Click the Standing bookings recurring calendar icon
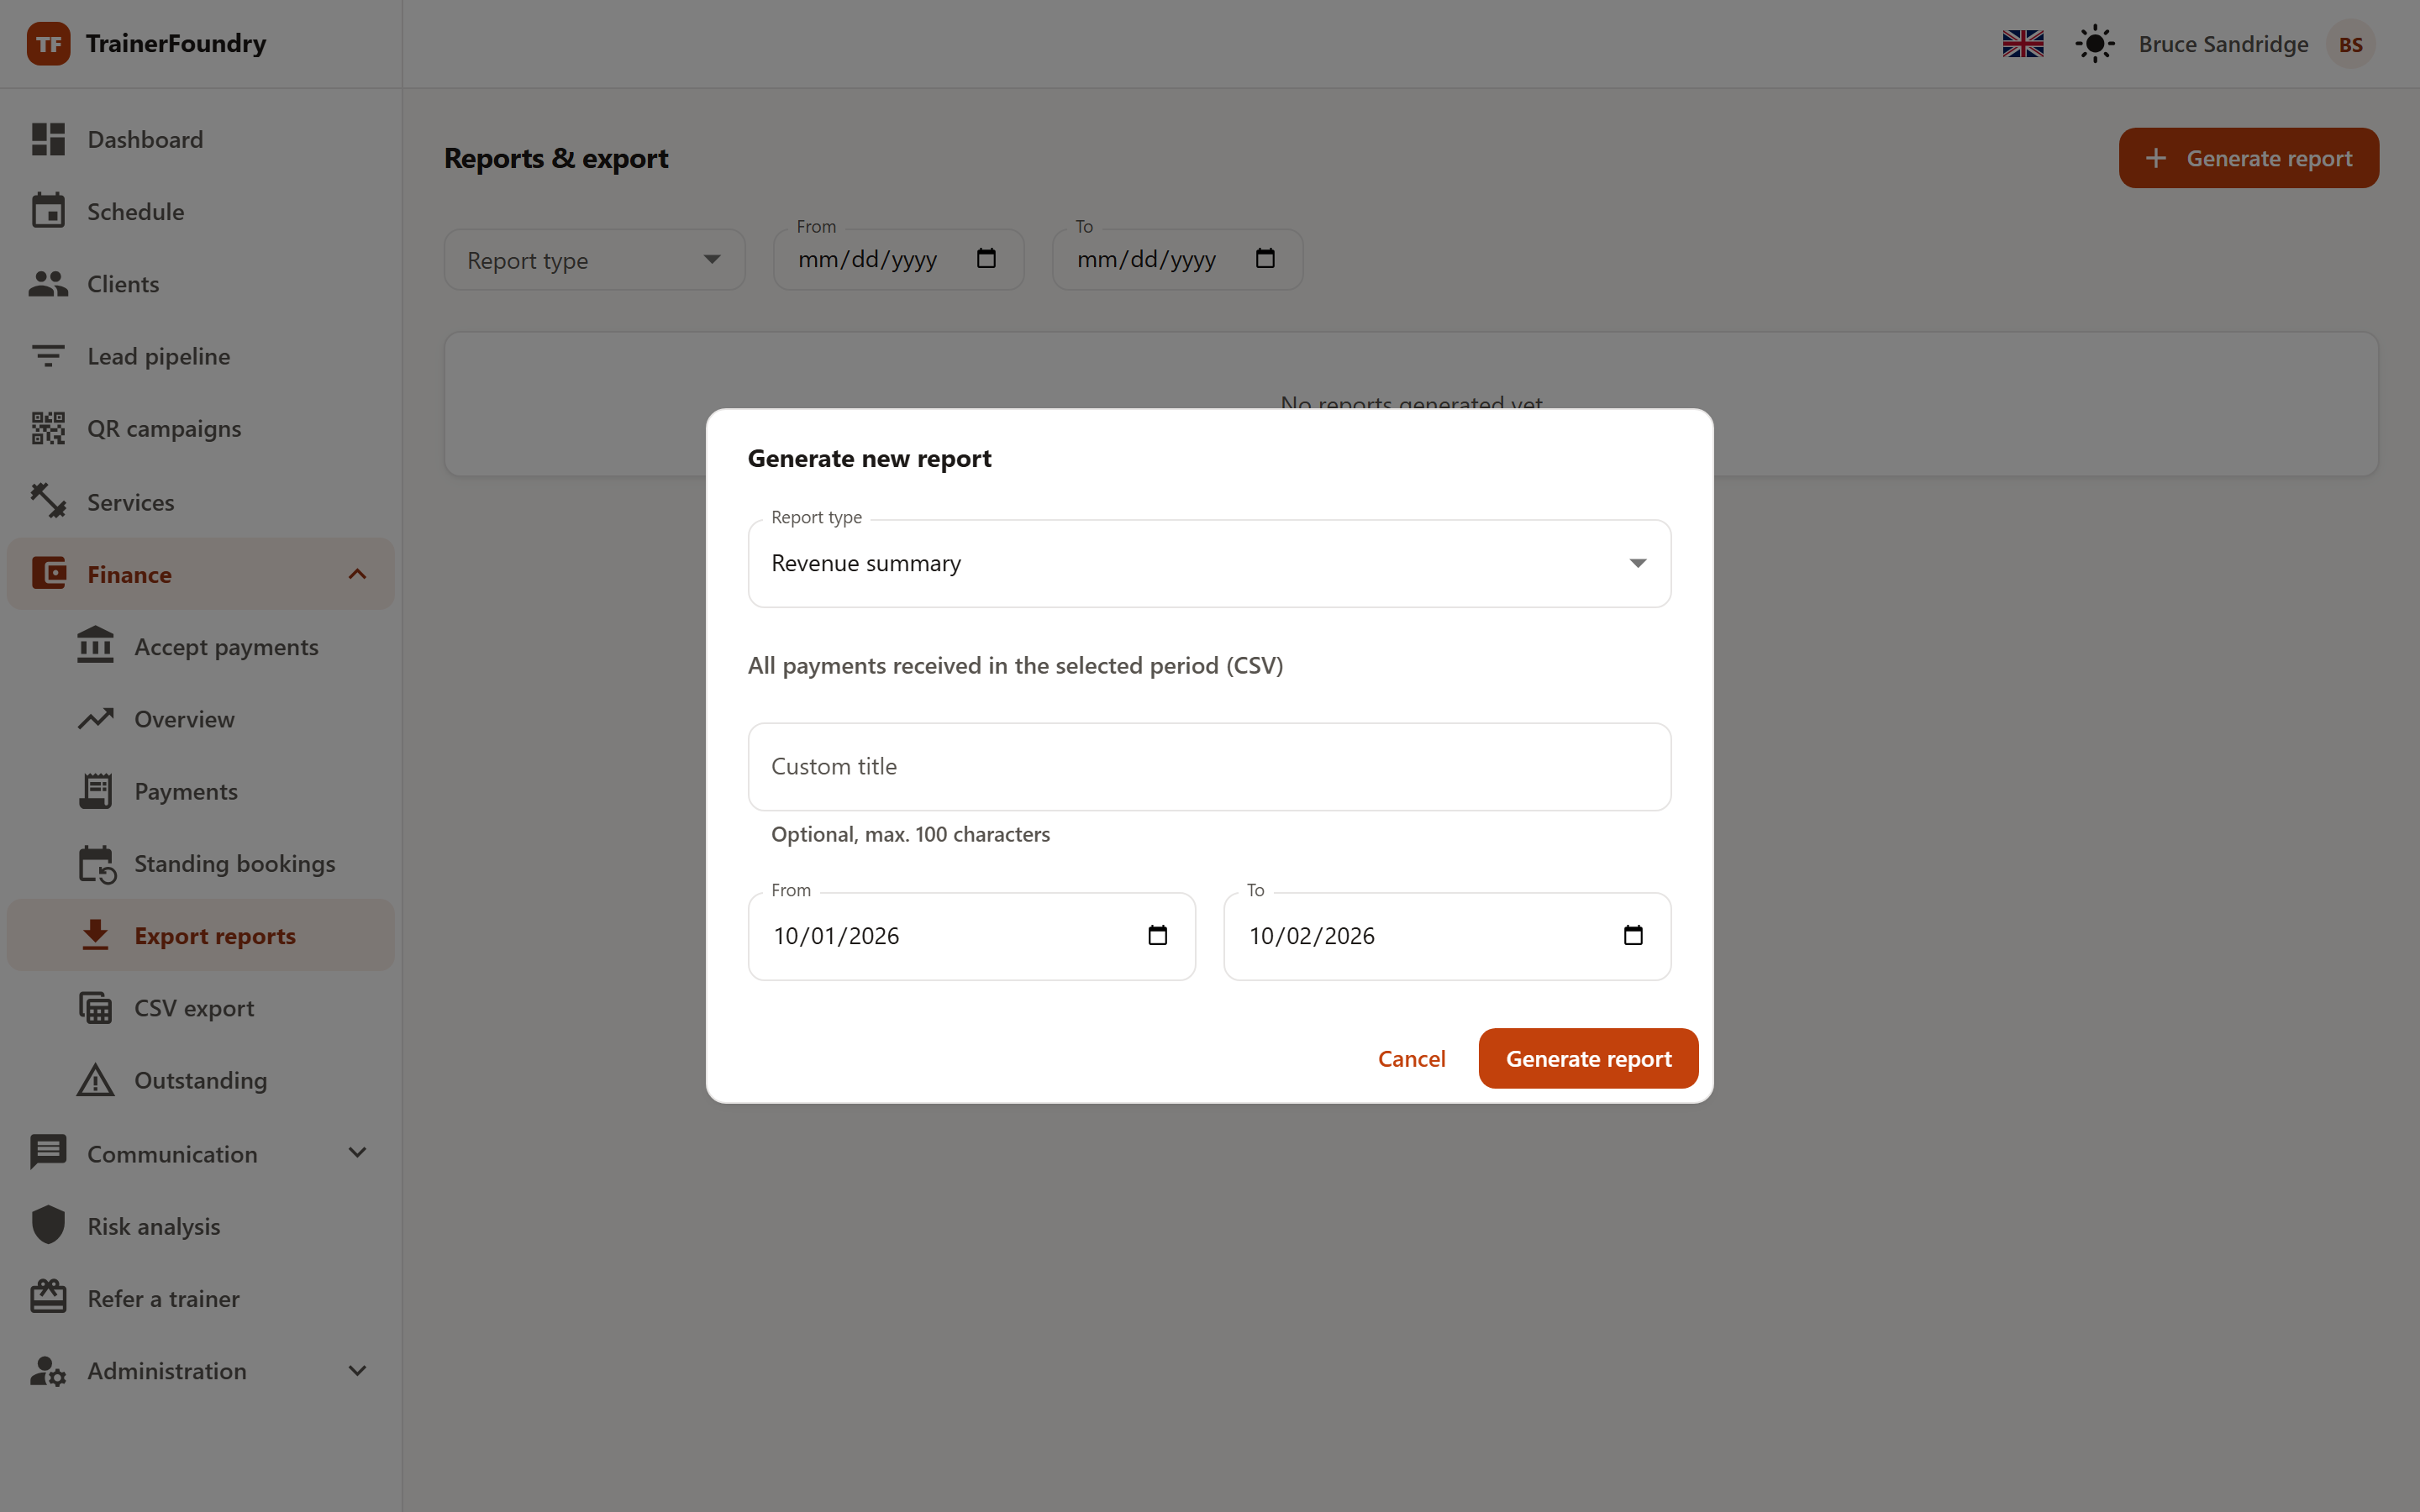Screen dimensions: 2420x1512 (97, 864)
